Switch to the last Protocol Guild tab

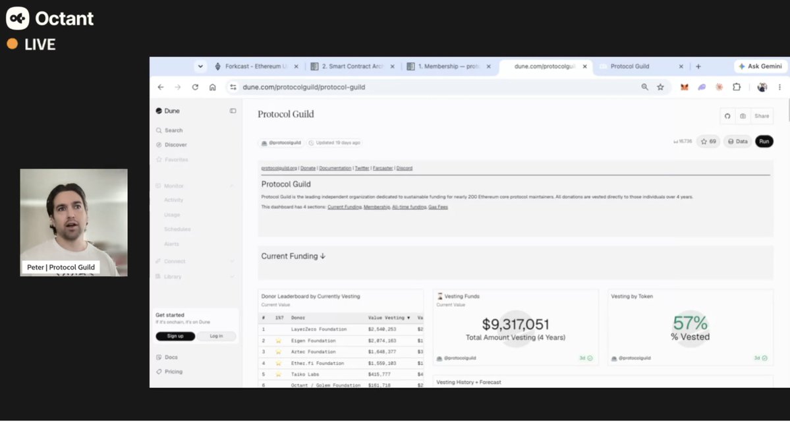(630, 67)
